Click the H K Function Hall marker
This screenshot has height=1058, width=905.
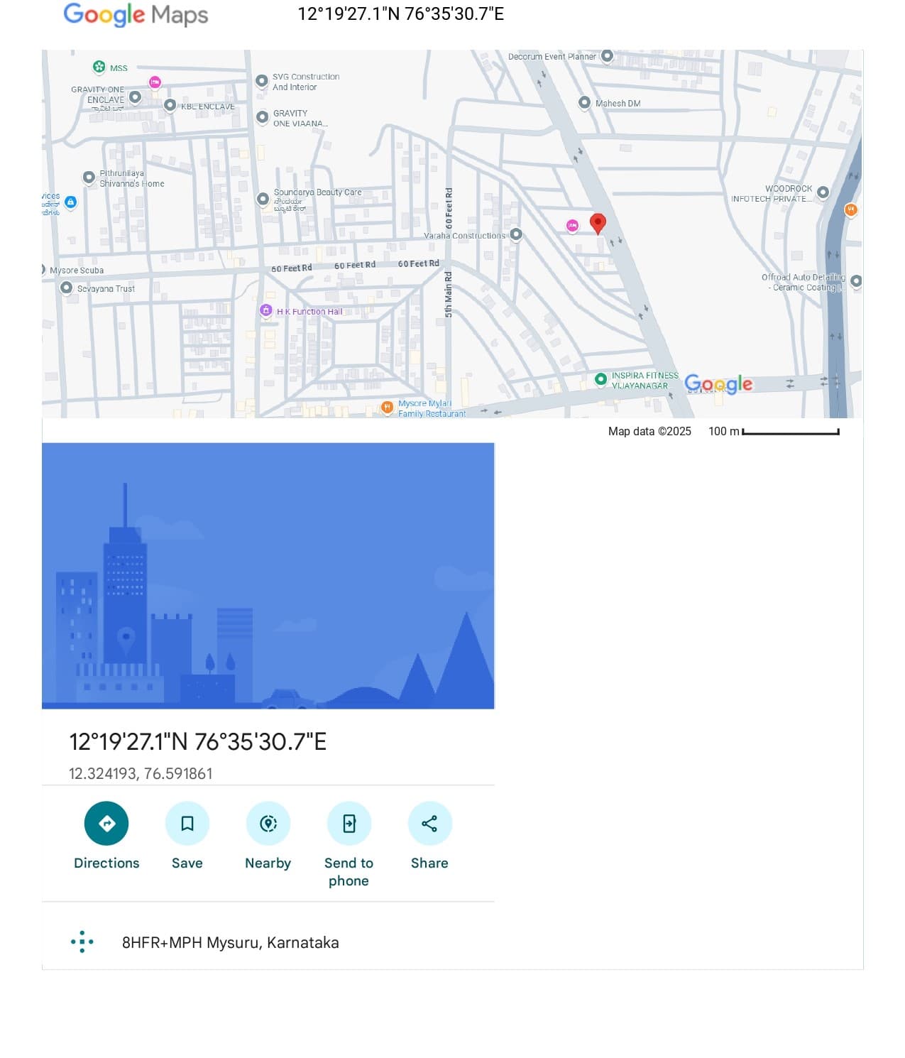tap(265, 310)
